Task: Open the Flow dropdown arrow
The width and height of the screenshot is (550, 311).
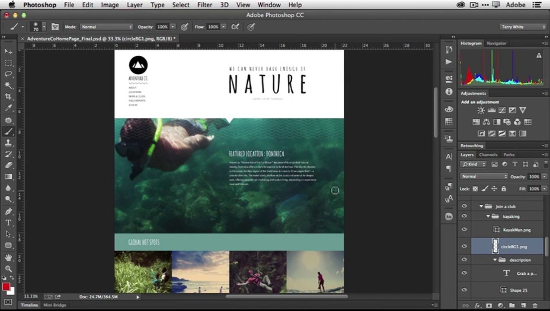Action: [223, 27]
